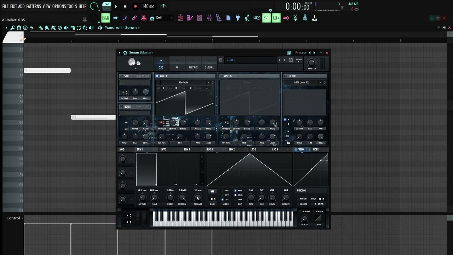
Task: Enable the OSC B checkbox
Action: click(221, 76)
